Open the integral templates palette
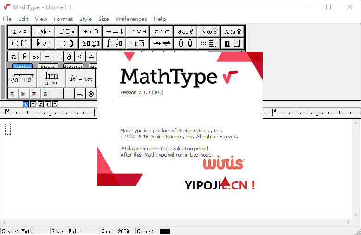 pyautogui.click(x=115, y=43)
